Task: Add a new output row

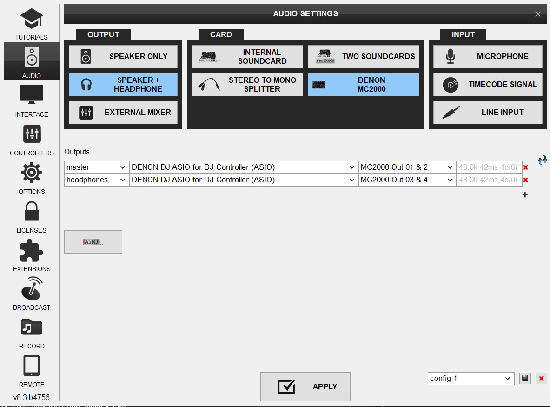Action: [x=525, y=195]
